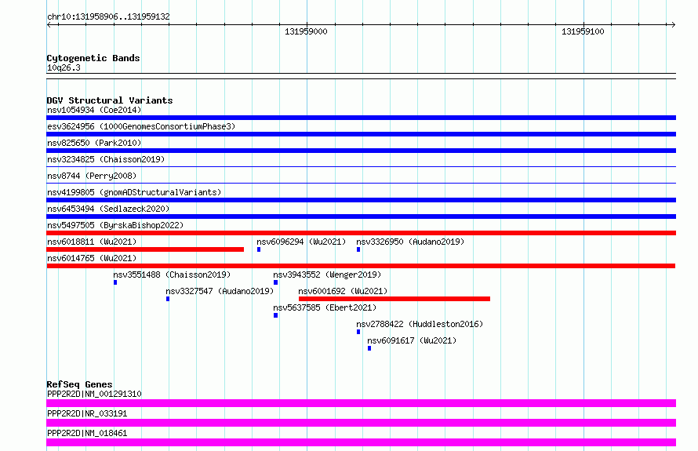Click the 131959000 ruler coordinate
The width and height of the screenshot is (698, 451).
(x=306, y=31)
